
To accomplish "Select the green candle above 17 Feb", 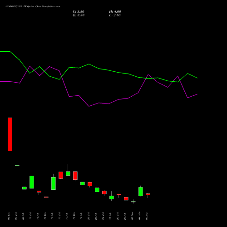I will click(x=68, y=173).
